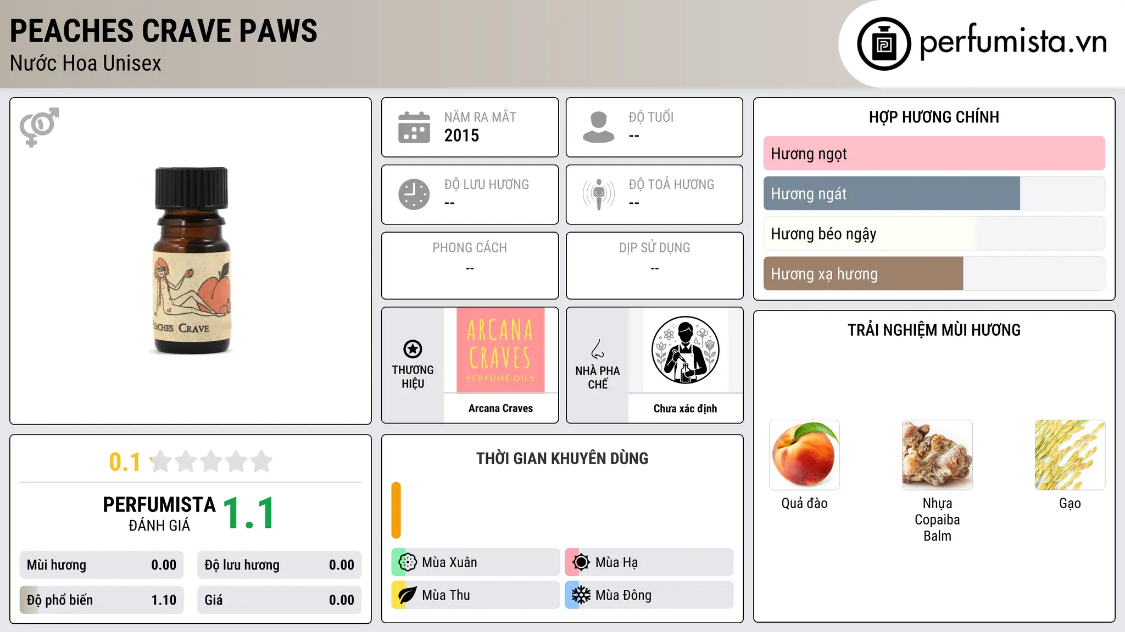Click the Giá 0.00 score box
The image size is (1125, 632).
tap(279, 600)
